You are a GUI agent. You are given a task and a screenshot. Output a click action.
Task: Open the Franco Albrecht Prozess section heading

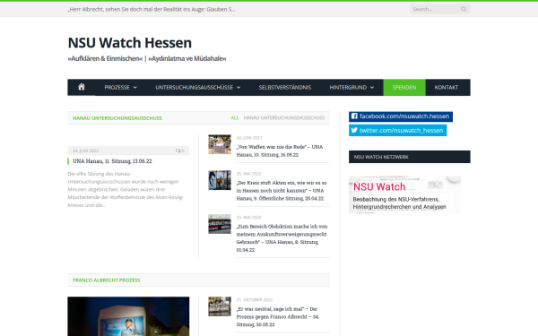pyautogui.click(x=107, y=280)
